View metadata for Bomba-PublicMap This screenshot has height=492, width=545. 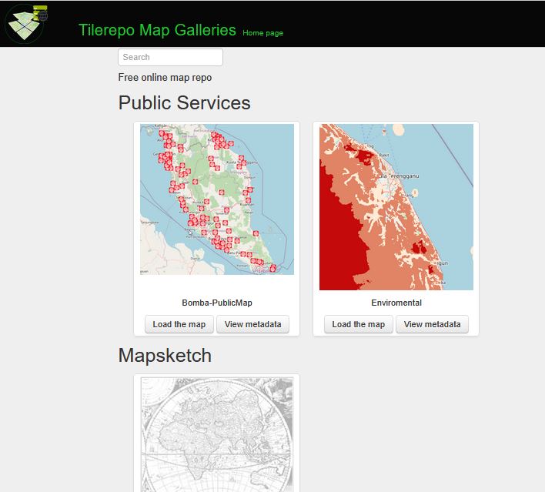click(252, 324)
